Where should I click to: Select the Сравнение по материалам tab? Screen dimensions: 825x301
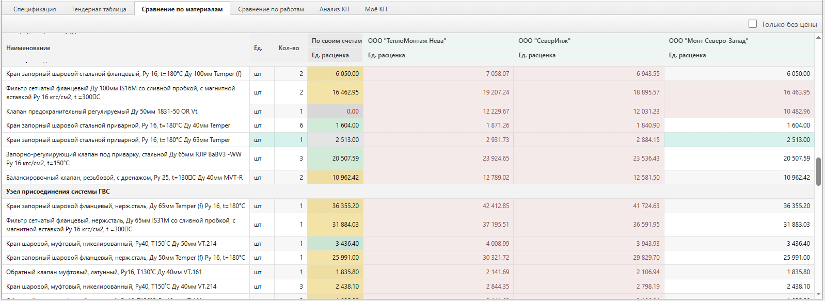pos(182,9)
